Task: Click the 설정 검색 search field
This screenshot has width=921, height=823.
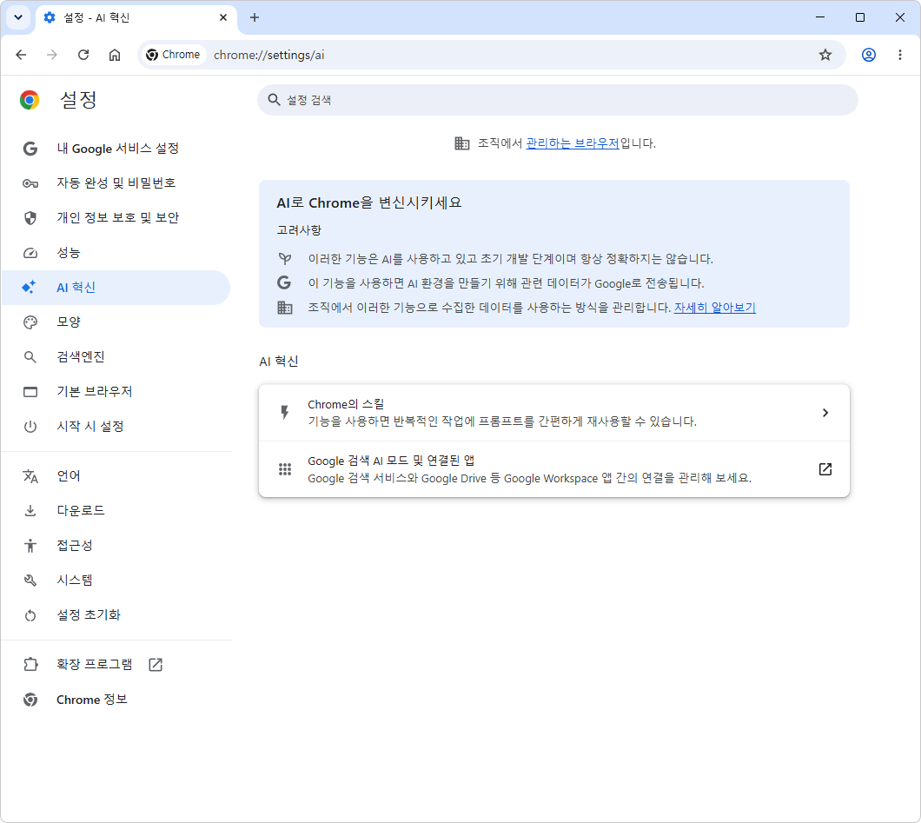Action: pos(558,100)
